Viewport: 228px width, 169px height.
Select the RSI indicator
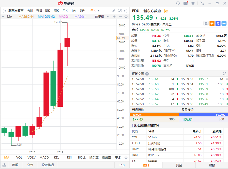coord(69,158)
